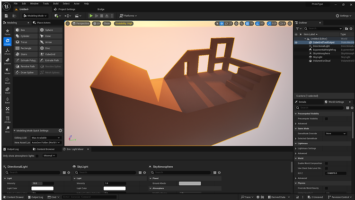Click the Stop simulation button
The image size is (355, 200).
[x=102, y=16]
